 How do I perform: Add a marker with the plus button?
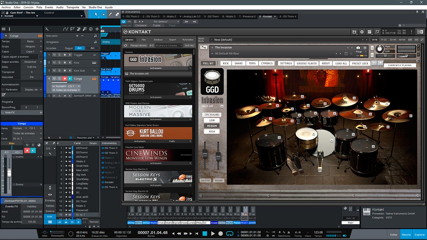(x=77, y=36)
